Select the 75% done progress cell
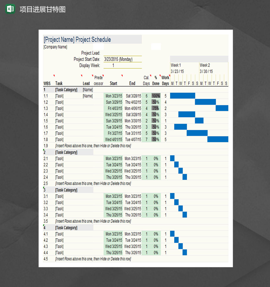 (x=156, y=109)
